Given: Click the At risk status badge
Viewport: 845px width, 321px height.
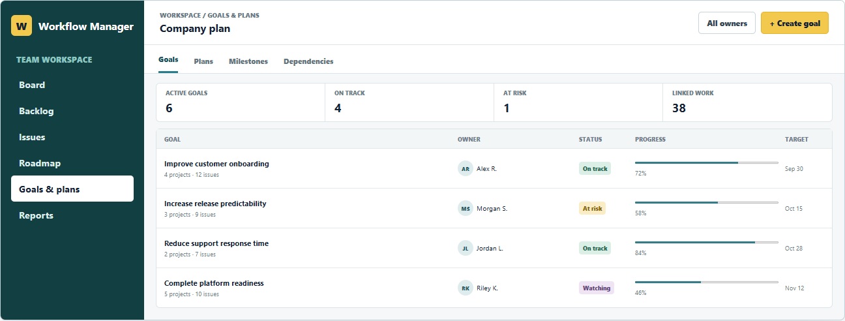Looking at the screenshot, I should pos(592,208).
